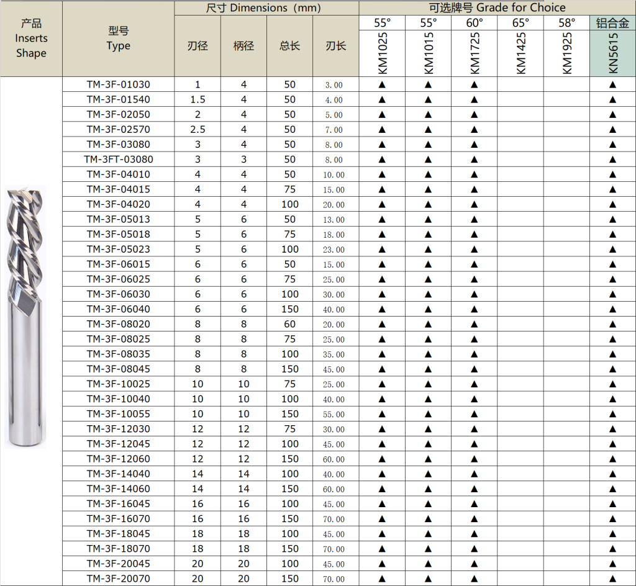Click the 65° hardness header
This screenshot has width=636, height=586.
point(521,23)
